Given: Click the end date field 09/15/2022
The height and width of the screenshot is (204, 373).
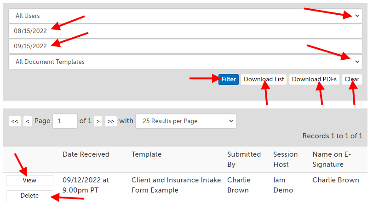Looking at the screenshot, I should [184, 46].
